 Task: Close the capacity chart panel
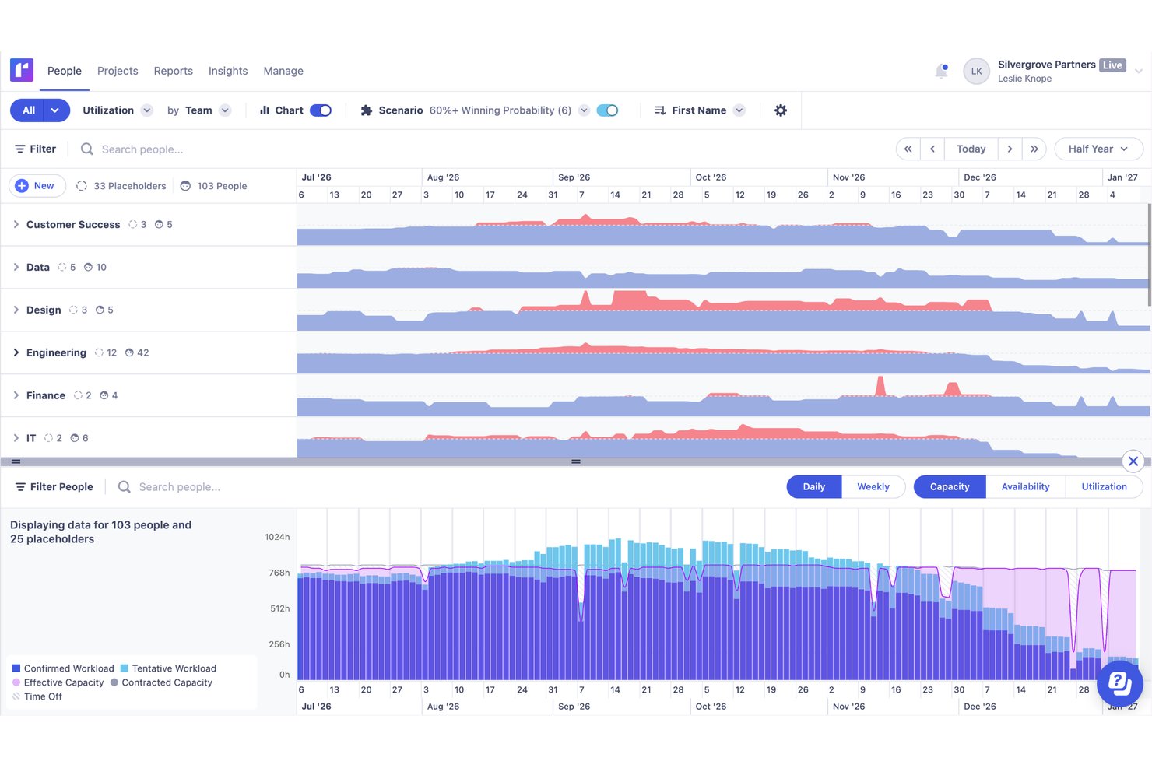click(1133, 461)
